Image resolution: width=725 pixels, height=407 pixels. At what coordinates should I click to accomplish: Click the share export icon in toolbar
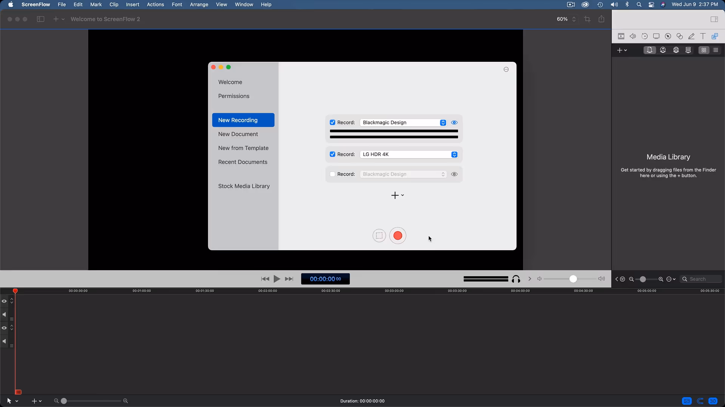pos(602,19)
